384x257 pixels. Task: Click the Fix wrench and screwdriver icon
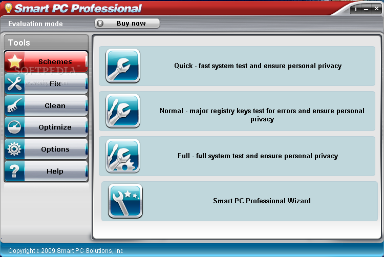click(x=14, y=83)
